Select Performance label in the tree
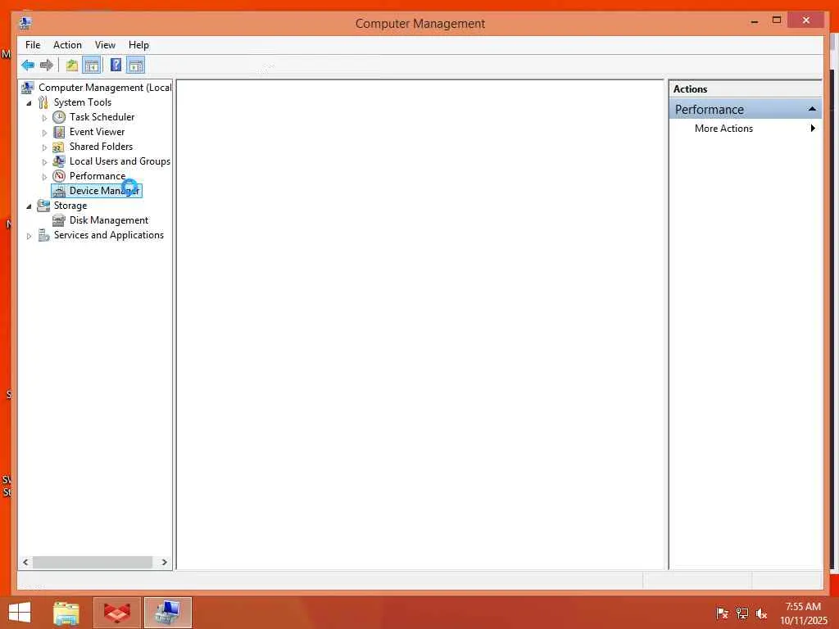The height and width of the screenshot is (629, 839). 97,176
